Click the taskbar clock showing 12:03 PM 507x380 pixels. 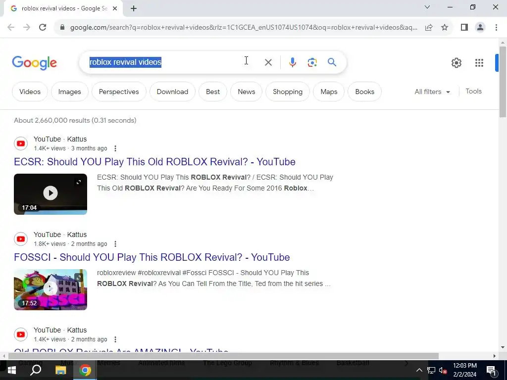pos(464,370)
